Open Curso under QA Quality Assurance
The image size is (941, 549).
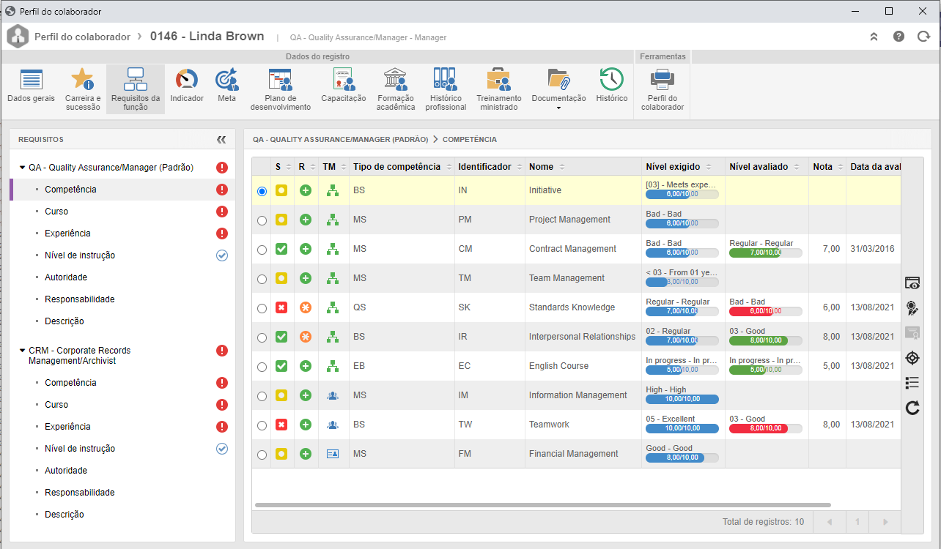point(56,212)
